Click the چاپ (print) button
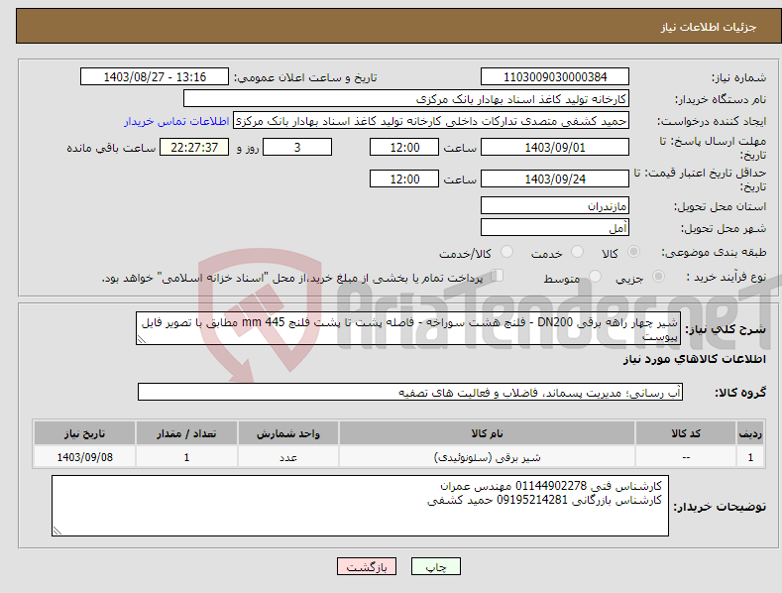Screen dimensions: 782x593 click(435, 566)
